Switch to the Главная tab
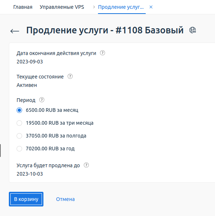The width and height of the screenshot is (215, 216). coord(23,7)
